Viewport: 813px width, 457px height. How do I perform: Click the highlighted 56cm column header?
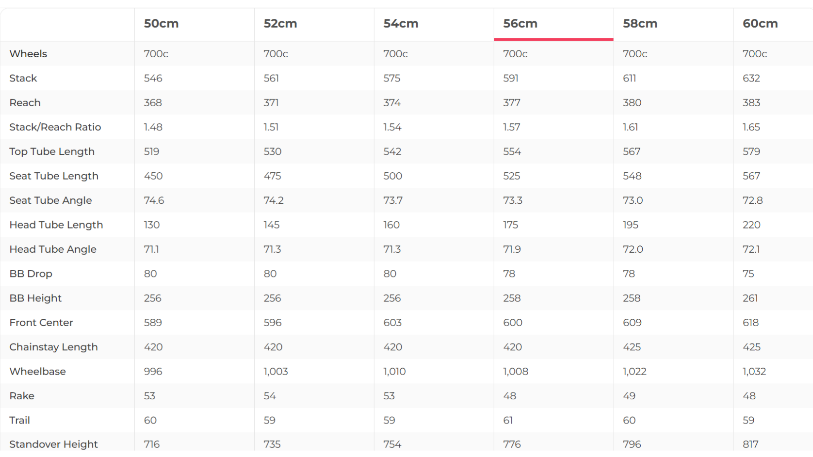point(520,24)
